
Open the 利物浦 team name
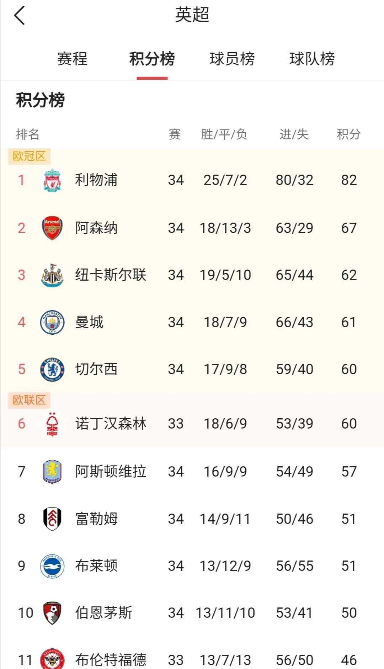coord(96,180)
